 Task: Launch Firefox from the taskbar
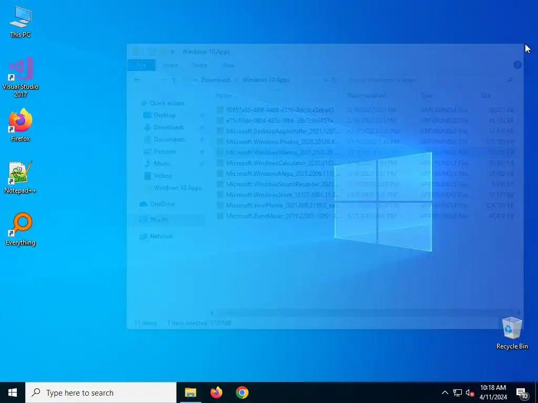click(216, 393)
